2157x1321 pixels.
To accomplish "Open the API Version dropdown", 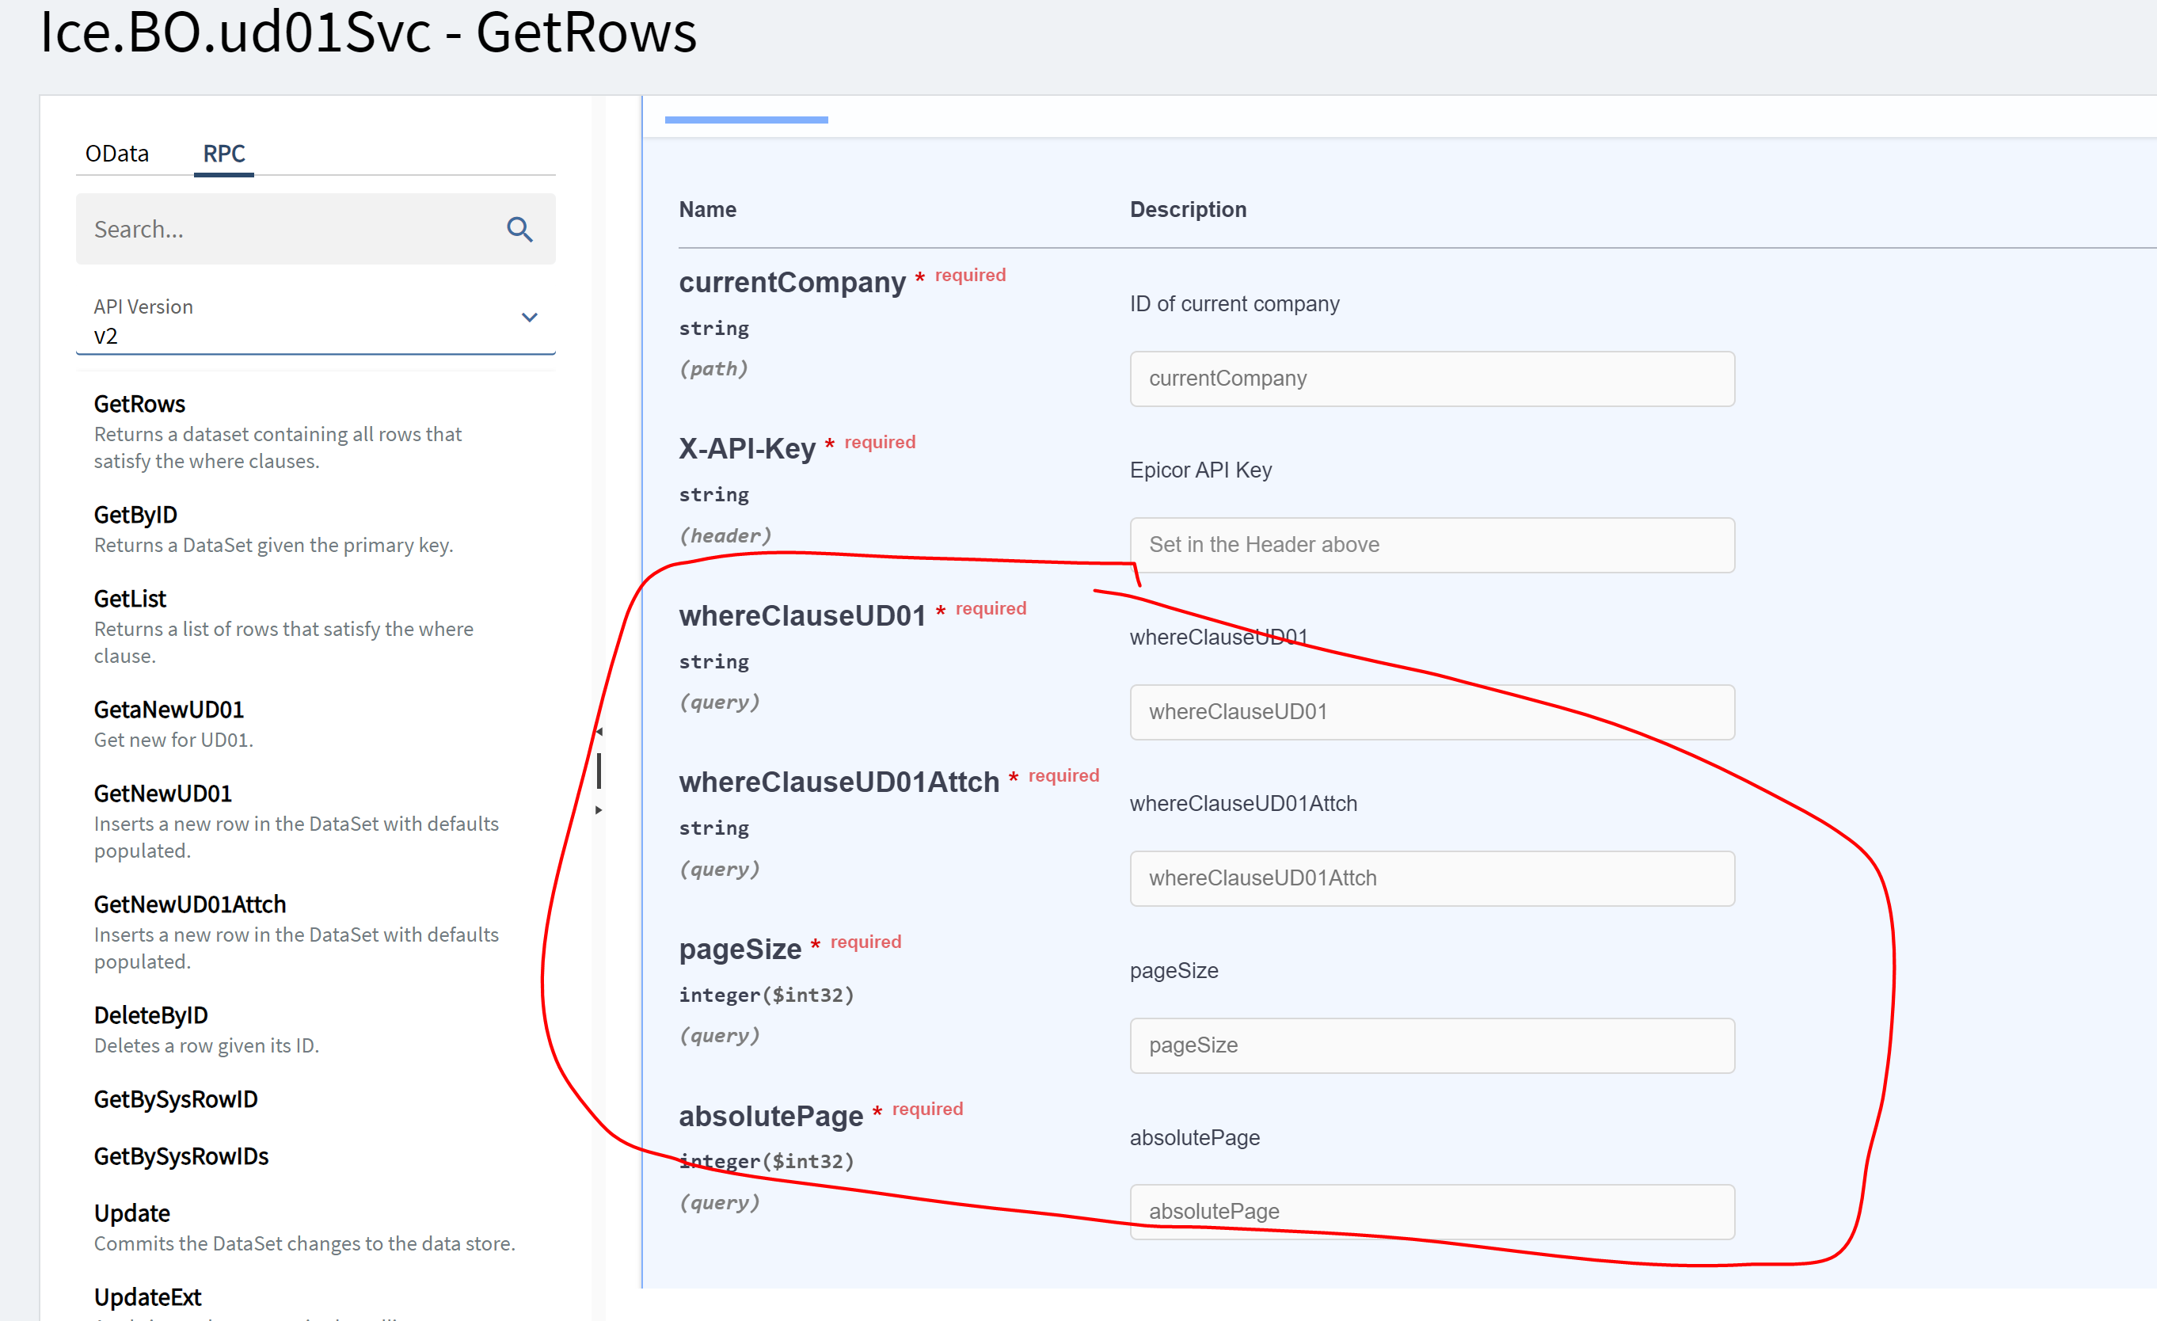I will (529, 317).
